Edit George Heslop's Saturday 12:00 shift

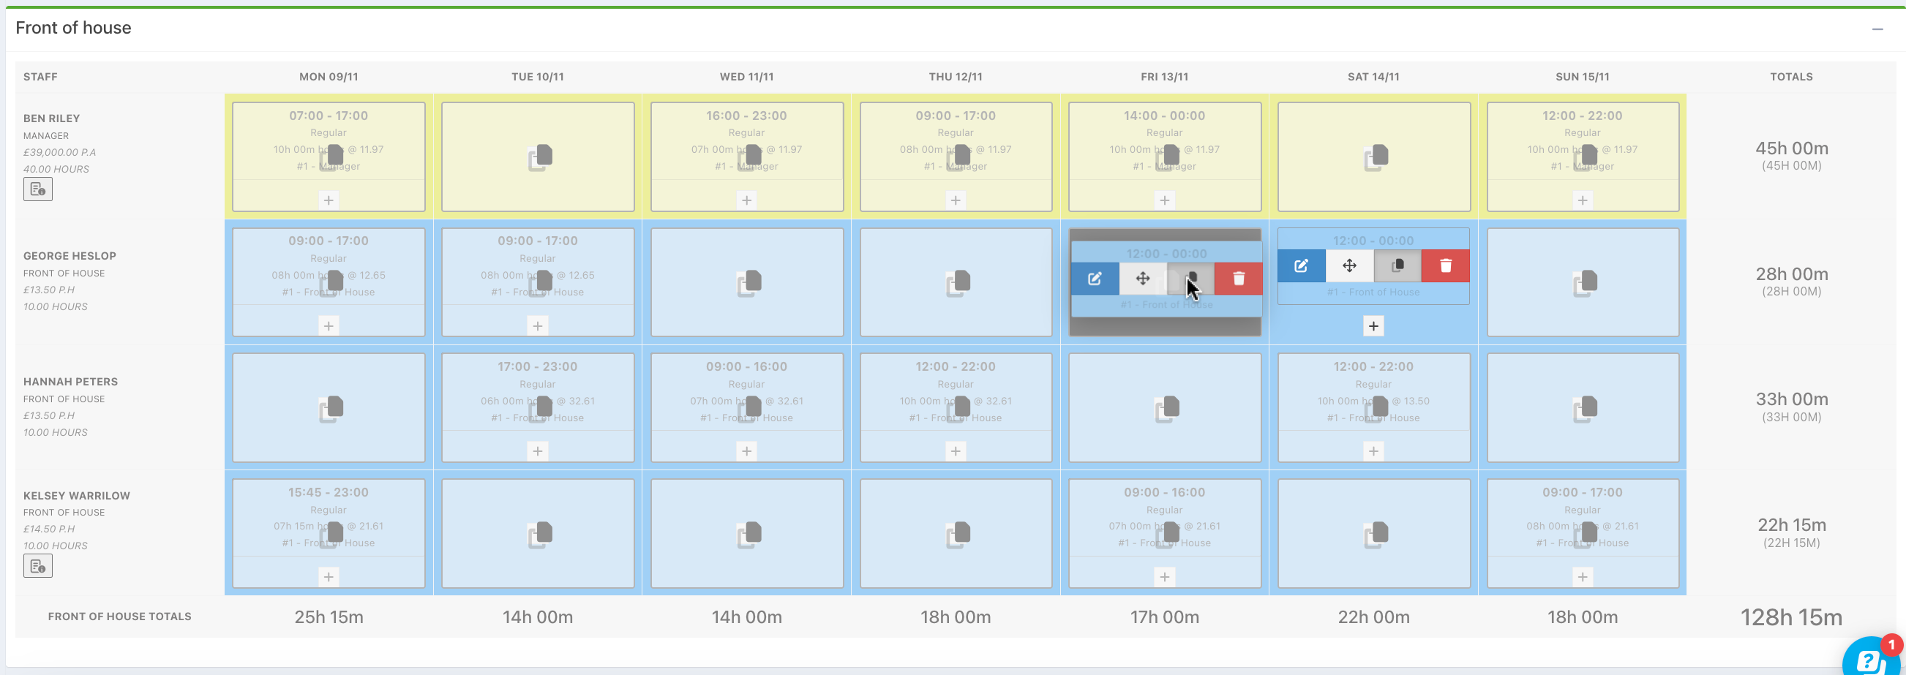[1302, 266]
